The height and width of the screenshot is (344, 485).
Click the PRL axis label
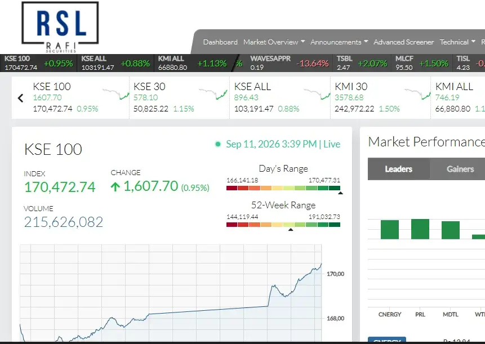(x=420, y=314)
